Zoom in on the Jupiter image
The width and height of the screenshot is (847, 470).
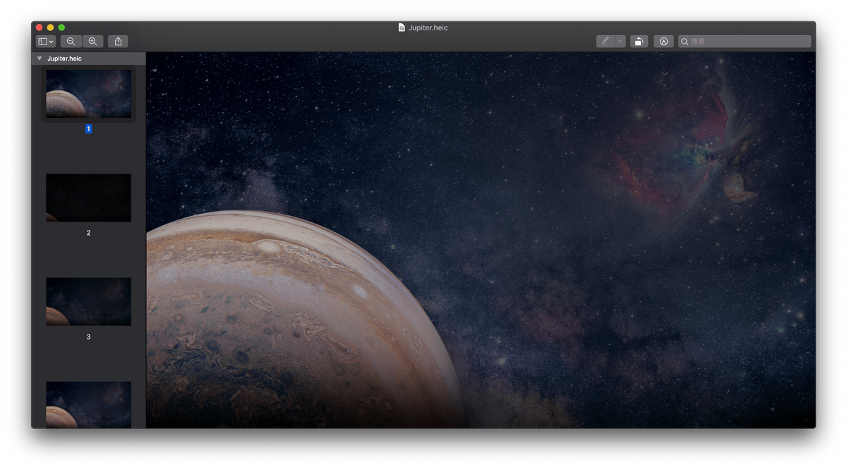92,42
